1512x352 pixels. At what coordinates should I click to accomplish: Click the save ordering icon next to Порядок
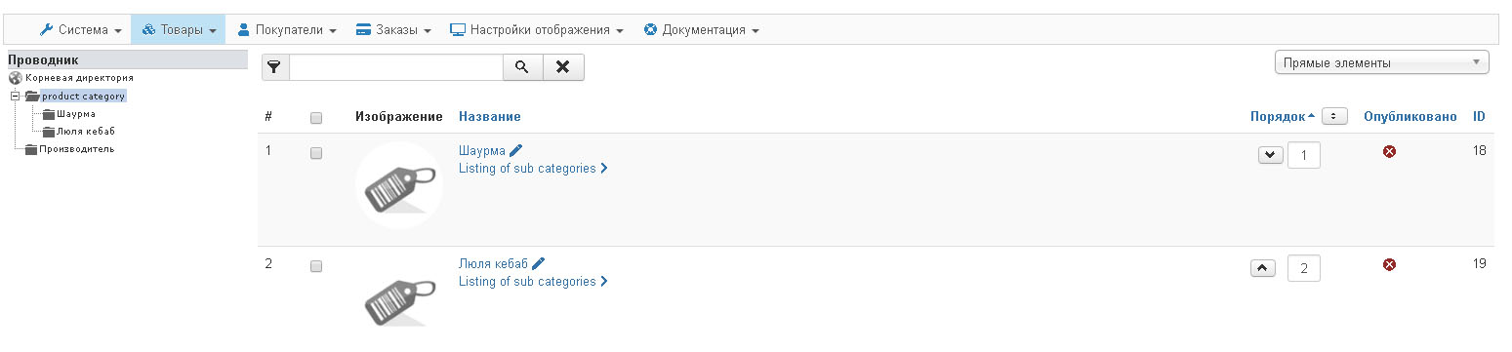coord(1334,116)
